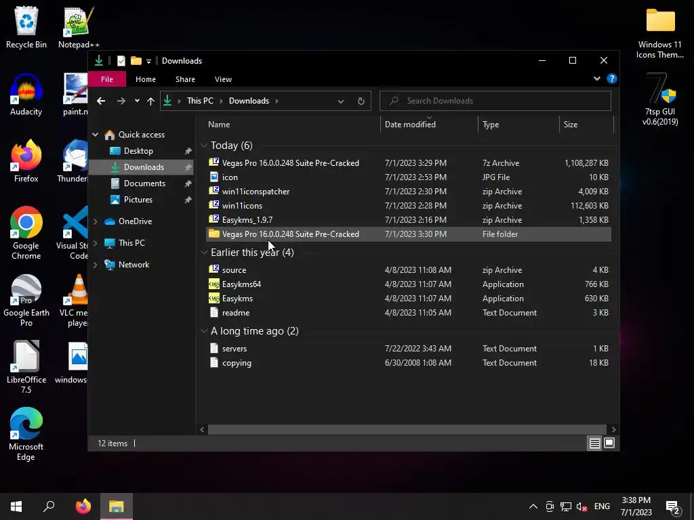
Task: Go back with the left arrow button
Action: [101, 101]
